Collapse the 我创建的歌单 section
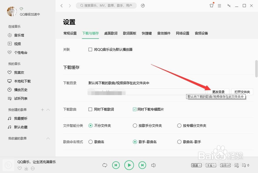Screen dimensions: 258x173 48,110
